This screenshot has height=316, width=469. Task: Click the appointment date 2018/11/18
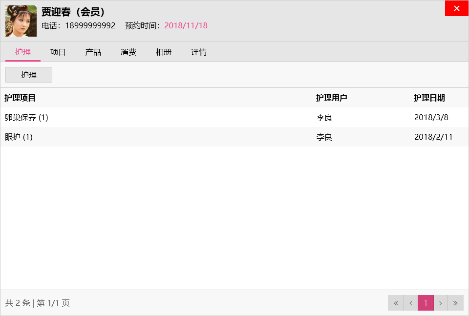186,25
